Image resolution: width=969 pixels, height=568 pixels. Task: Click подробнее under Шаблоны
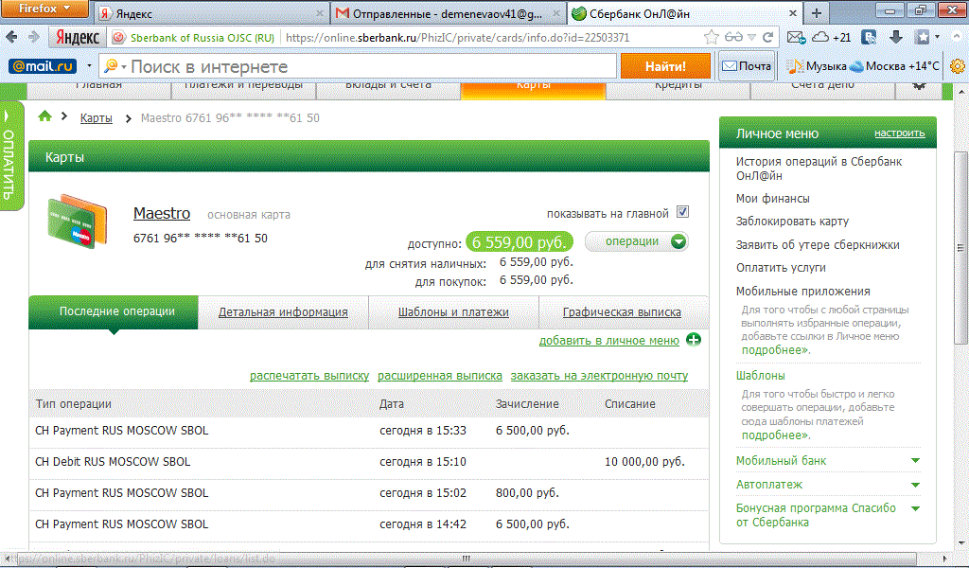(x=776, y=435)
